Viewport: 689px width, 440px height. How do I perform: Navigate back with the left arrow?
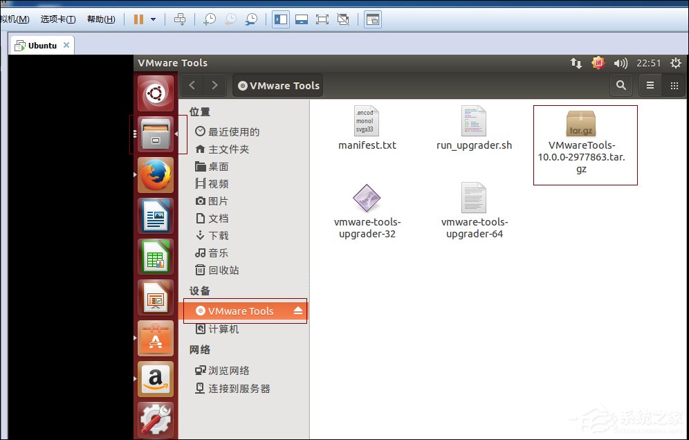(x=191, y=85)
